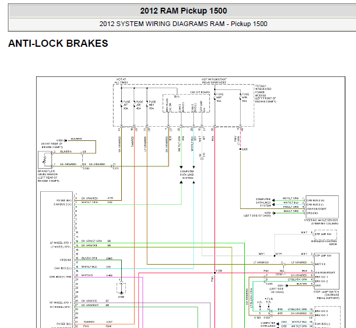This screenshot has height=328, width=356.
Task: Click "DK GRN/RED A111" wire label
Action: point(97,198)
